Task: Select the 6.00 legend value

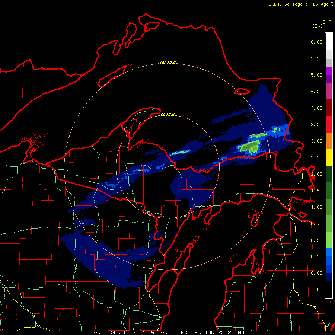Action: (317, 42)
